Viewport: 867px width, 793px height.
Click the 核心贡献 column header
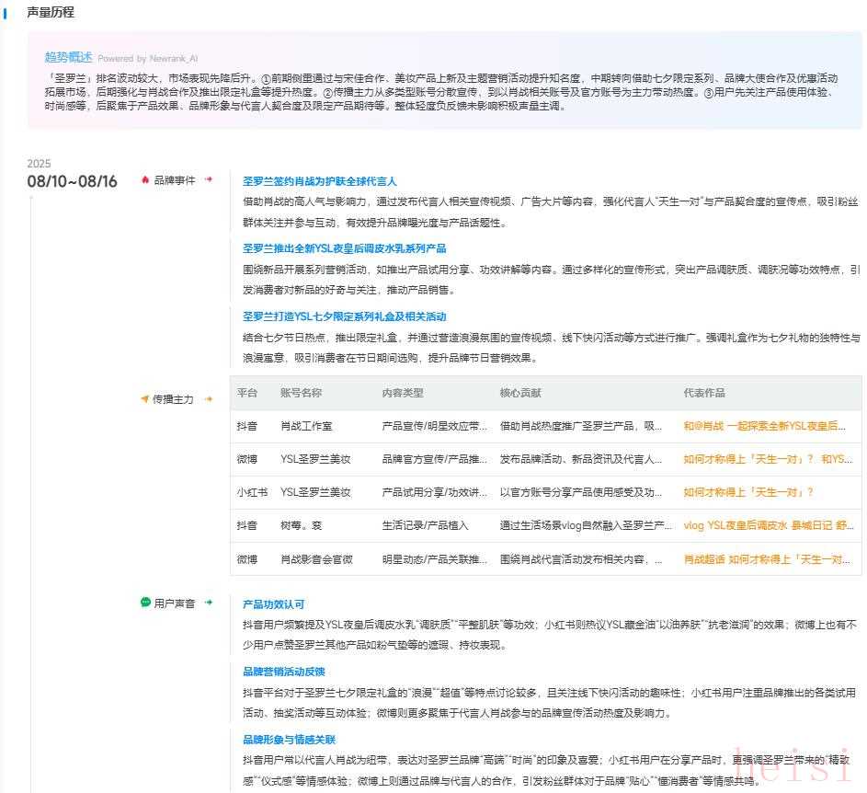point(520,393)
